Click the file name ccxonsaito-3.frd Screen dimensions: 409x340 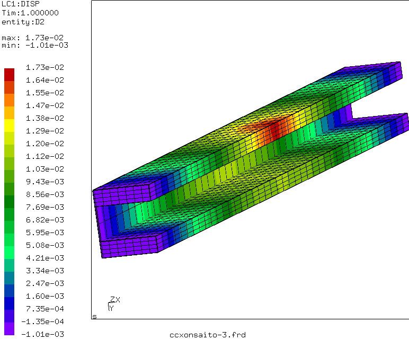tap(208, 335)
